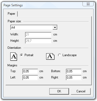Click the landscape page preview icon
This screenshot has width=97, height=101.
[50, 56]
